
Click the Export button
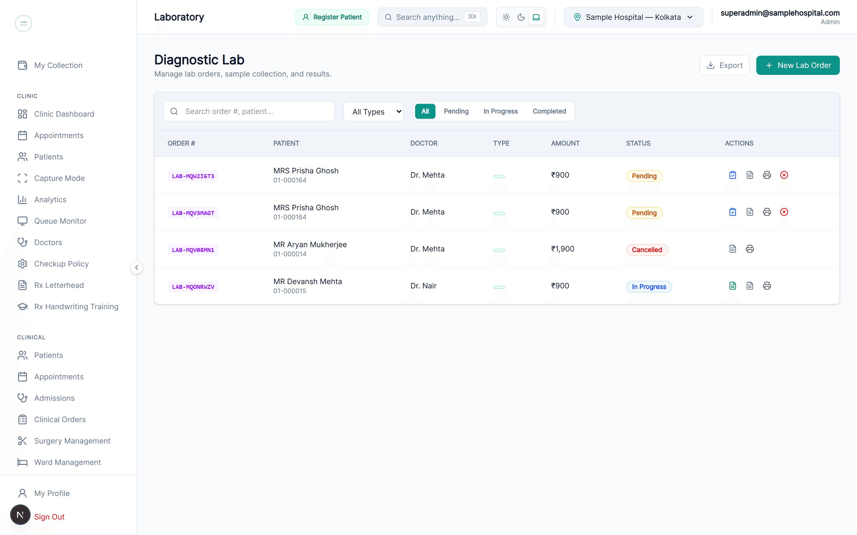point(724,65)
